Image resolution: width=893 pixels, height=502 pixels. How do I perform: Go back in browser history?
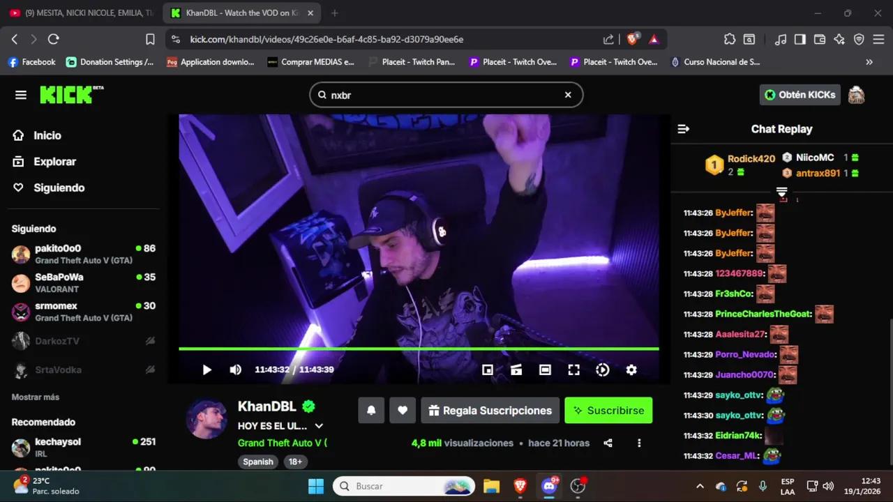tap(15, 40)
